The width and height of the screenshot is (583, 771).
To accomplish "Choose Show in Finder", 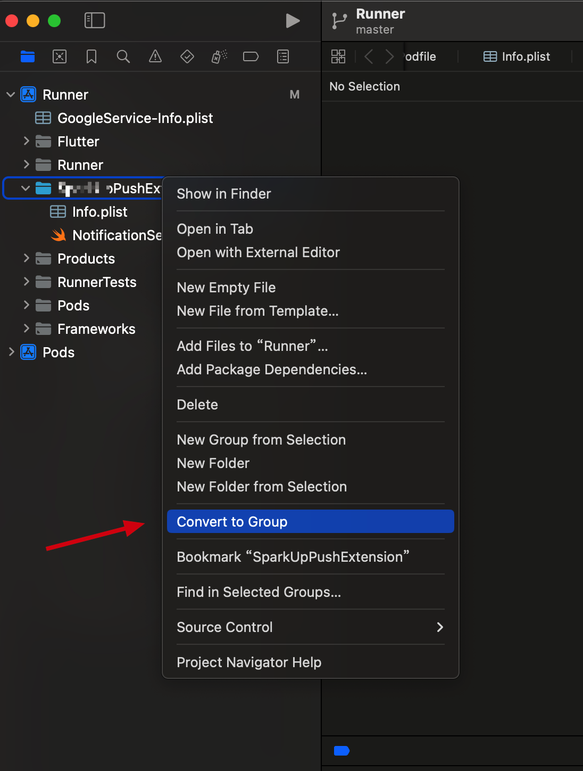I will coord(311,194).
